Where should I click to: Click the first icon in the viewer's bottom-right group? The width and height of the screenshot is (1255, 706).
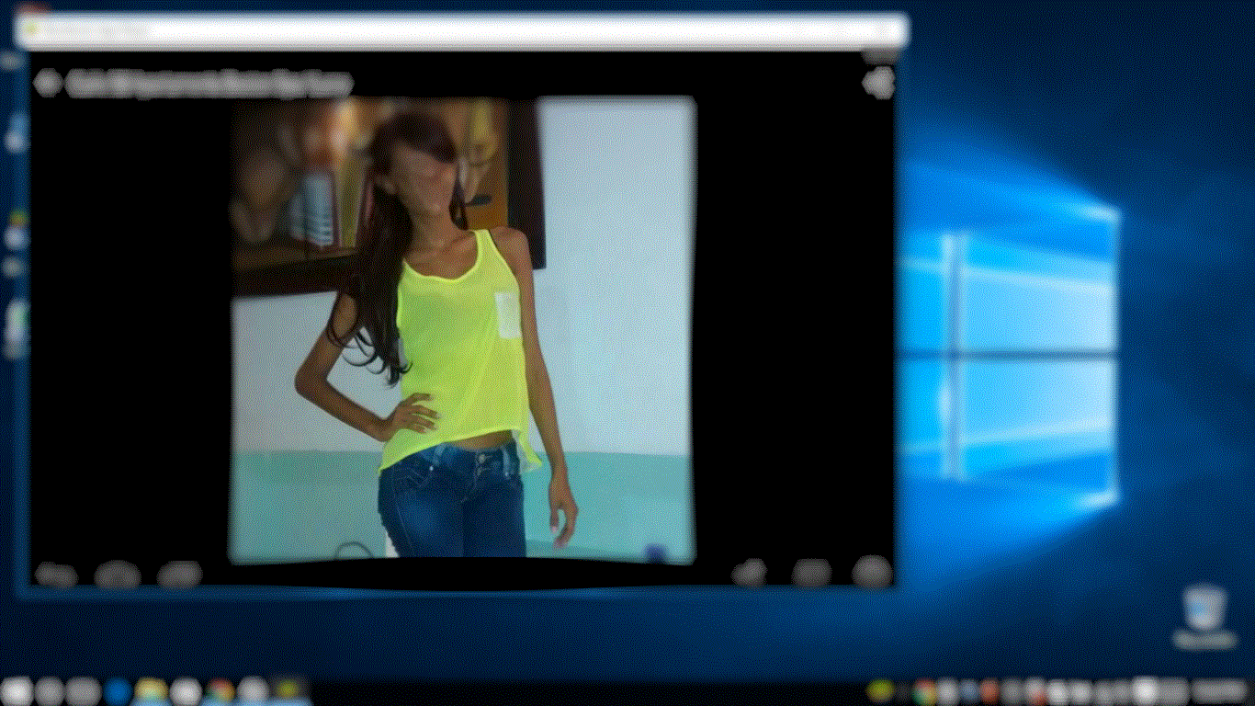click(750, 573)
